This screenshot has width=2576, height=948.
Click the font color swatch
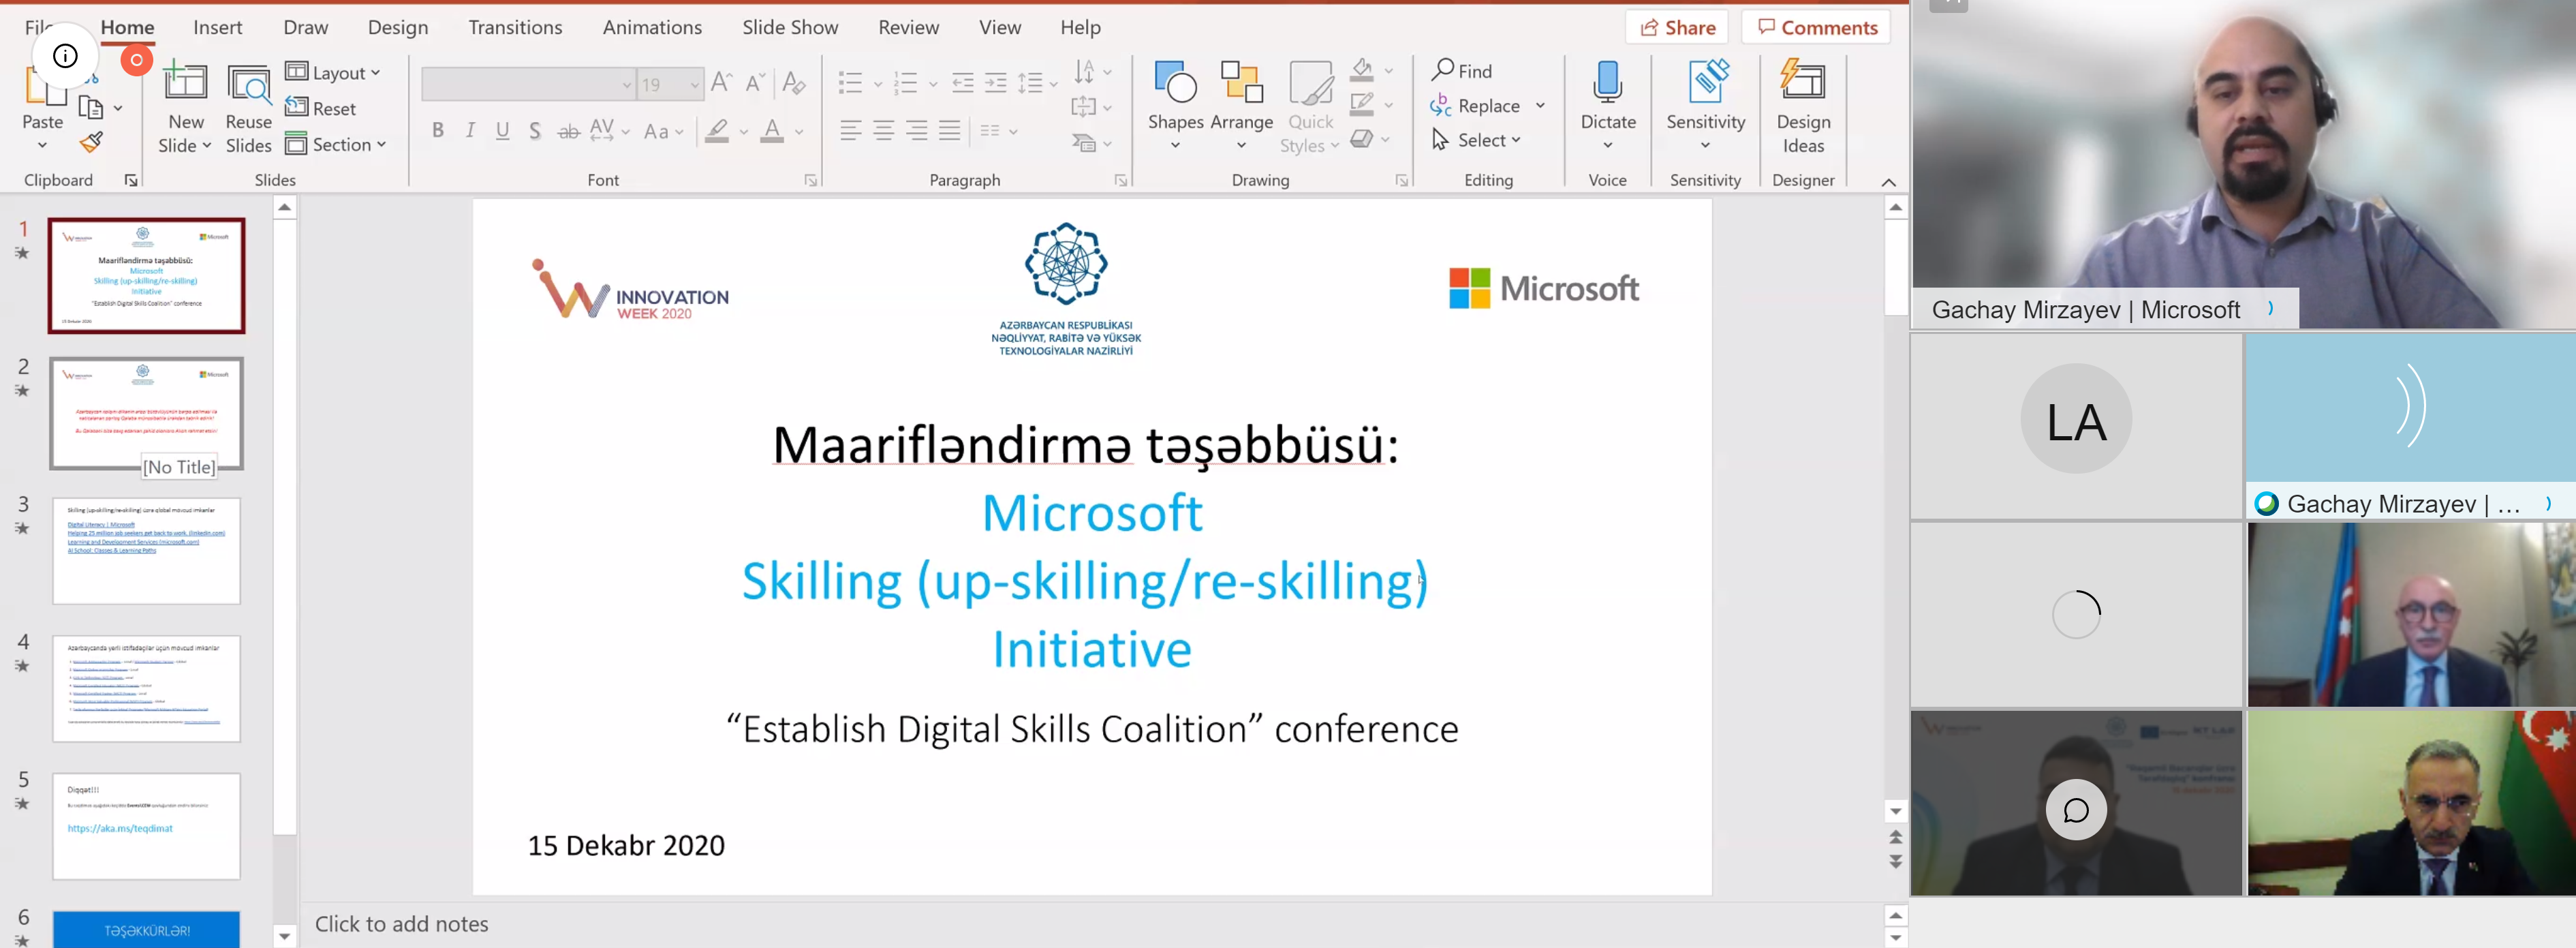[x=771, y=131]
